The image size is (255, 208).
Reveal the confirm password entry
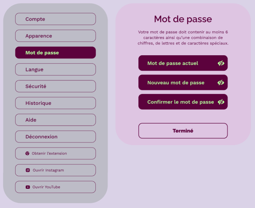click(x=221, y=102)
